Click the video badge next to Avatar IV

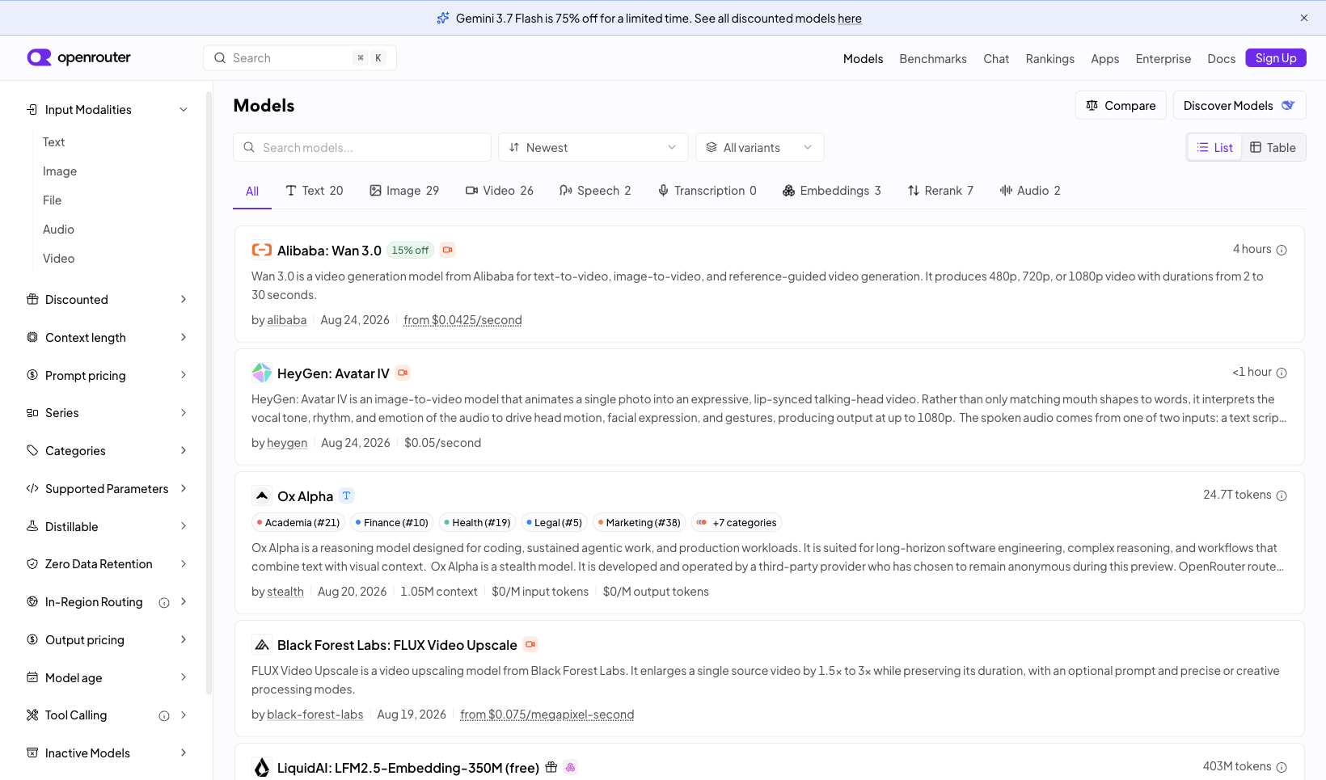coord(403,373)
